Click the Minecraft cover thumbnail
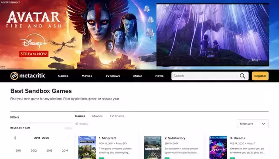 87,147
